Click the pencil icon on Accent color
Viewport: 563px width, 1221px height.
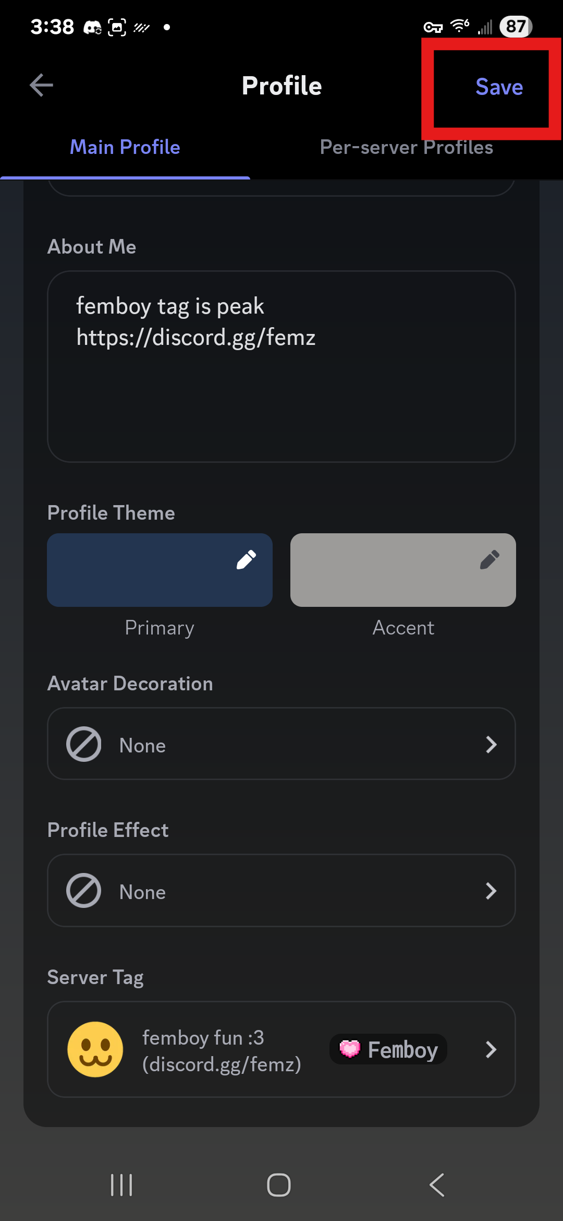pyautogui.click(x=489, y=559)
